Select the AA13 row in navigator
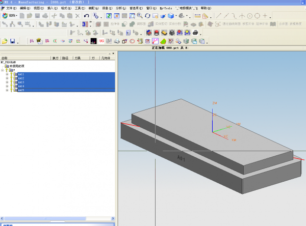The height and width of the screenshot is (226, 306). 66,82
